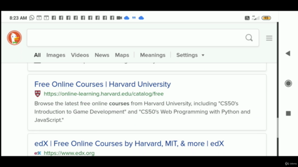The width and height of the screenshot is (298, 167).
Task: Click the DuckDuckGo duck logo
Action: [x=14, y=38]
